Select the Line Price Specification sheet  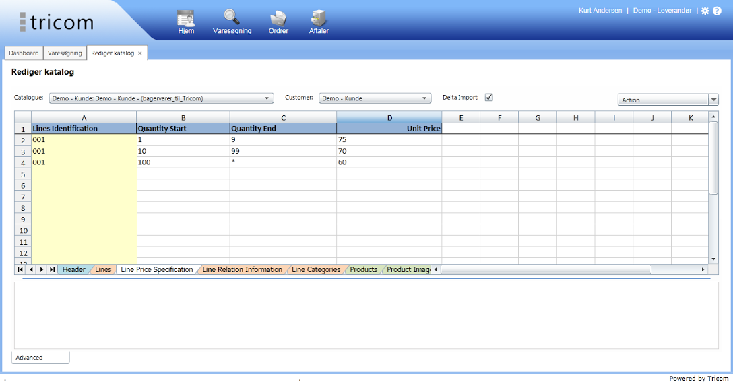pyautogui.click(x=156, y=269)
